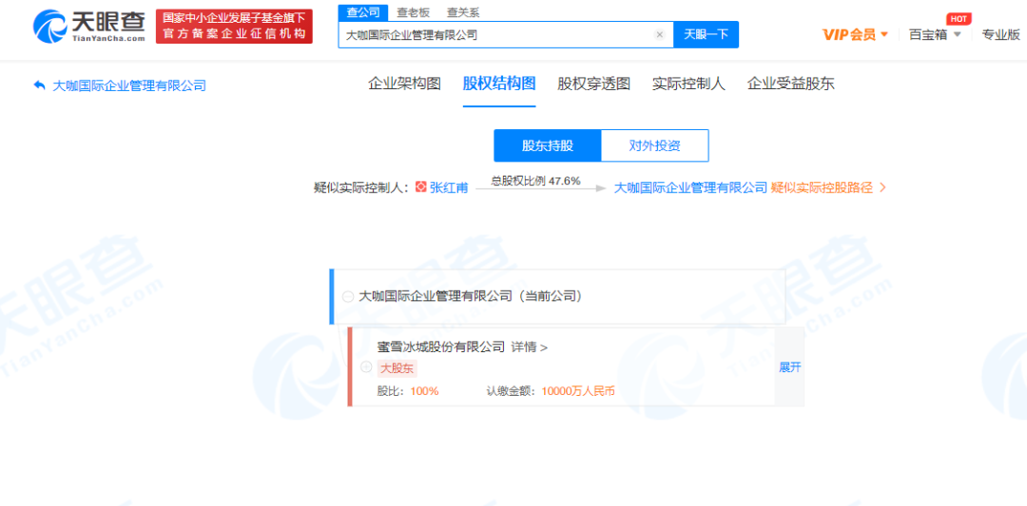Viewport: 1027px width, 506px height.
Task: Clear the search box with the X icon
Action: point(660,34)
